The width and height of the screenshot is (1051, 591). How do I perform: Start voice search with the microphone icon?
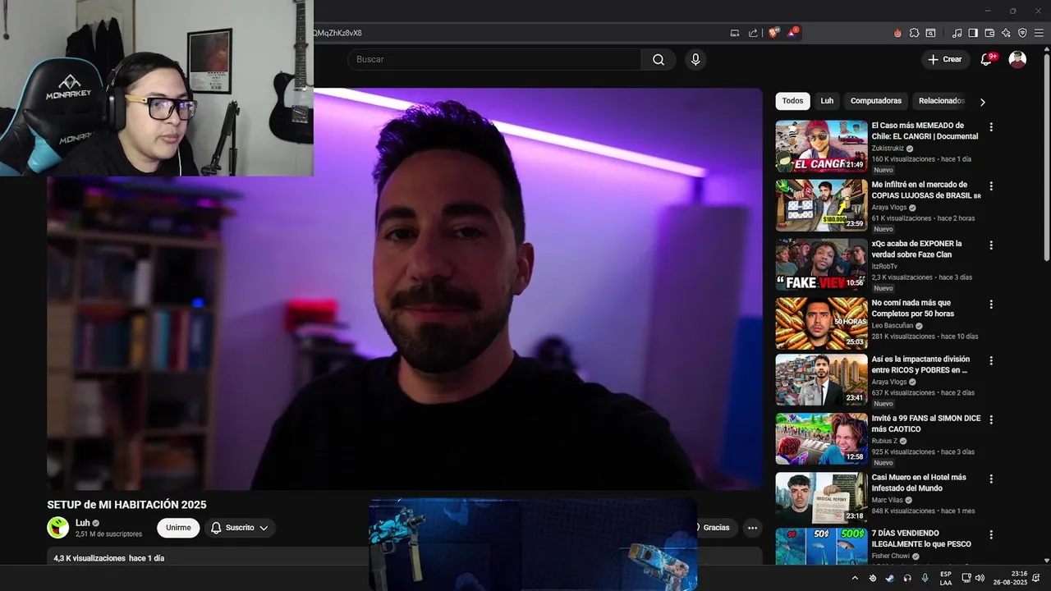[x=695, y=59]
